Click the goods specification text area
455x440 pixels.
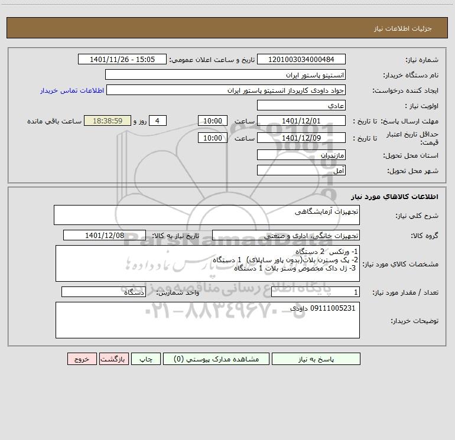(207, 263)
